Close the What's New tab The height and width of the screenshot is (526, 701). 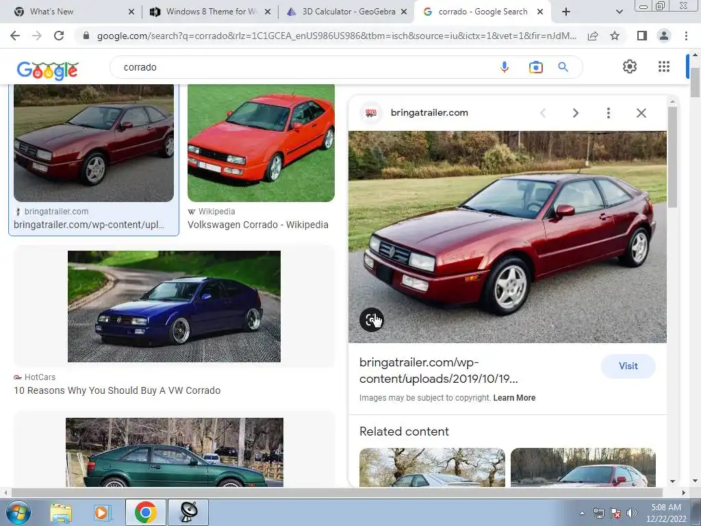tap(131, 12)
